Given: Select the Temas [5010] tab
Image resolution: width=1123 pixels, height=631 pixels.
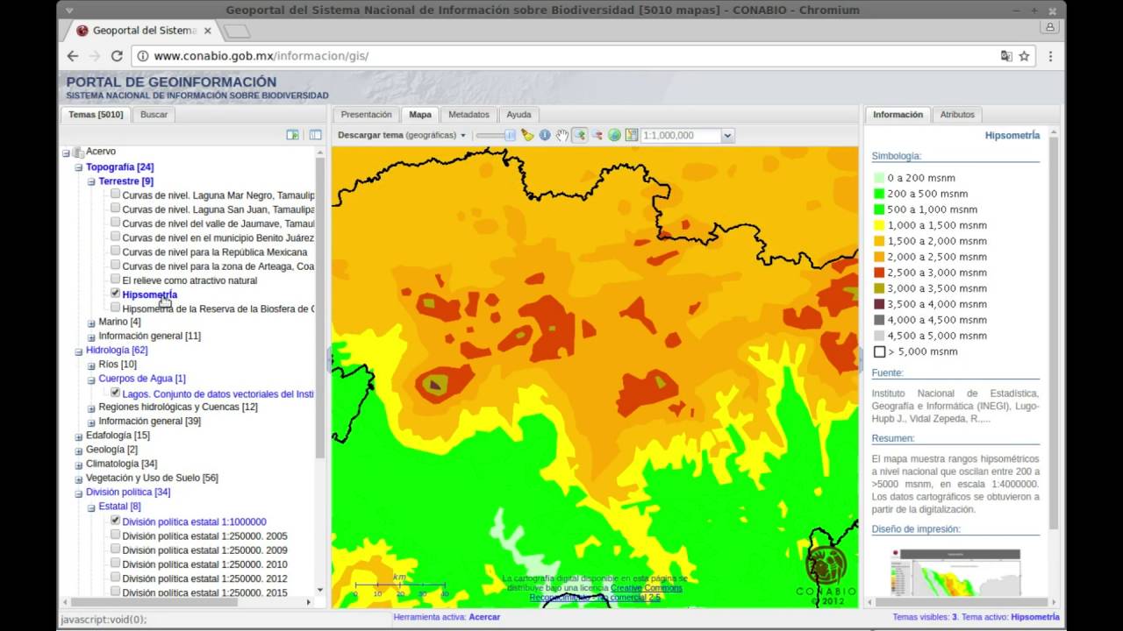Looking at the screenshot, I should (x=97, y=115).
